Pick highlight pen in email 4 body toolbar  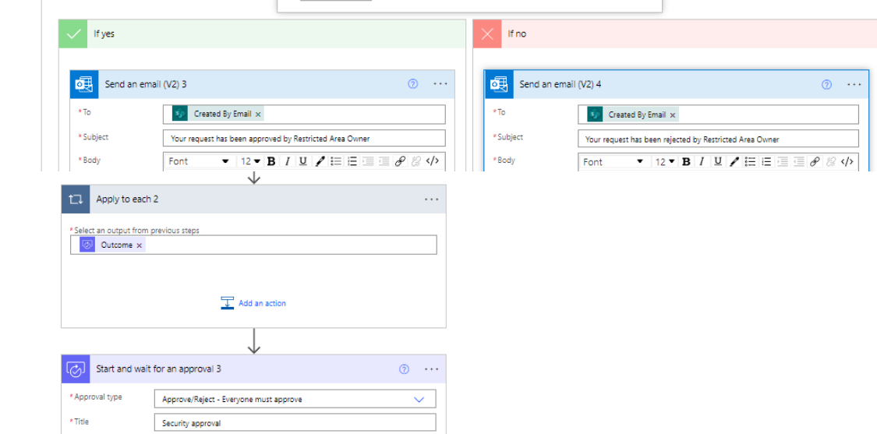click(734, 161)
